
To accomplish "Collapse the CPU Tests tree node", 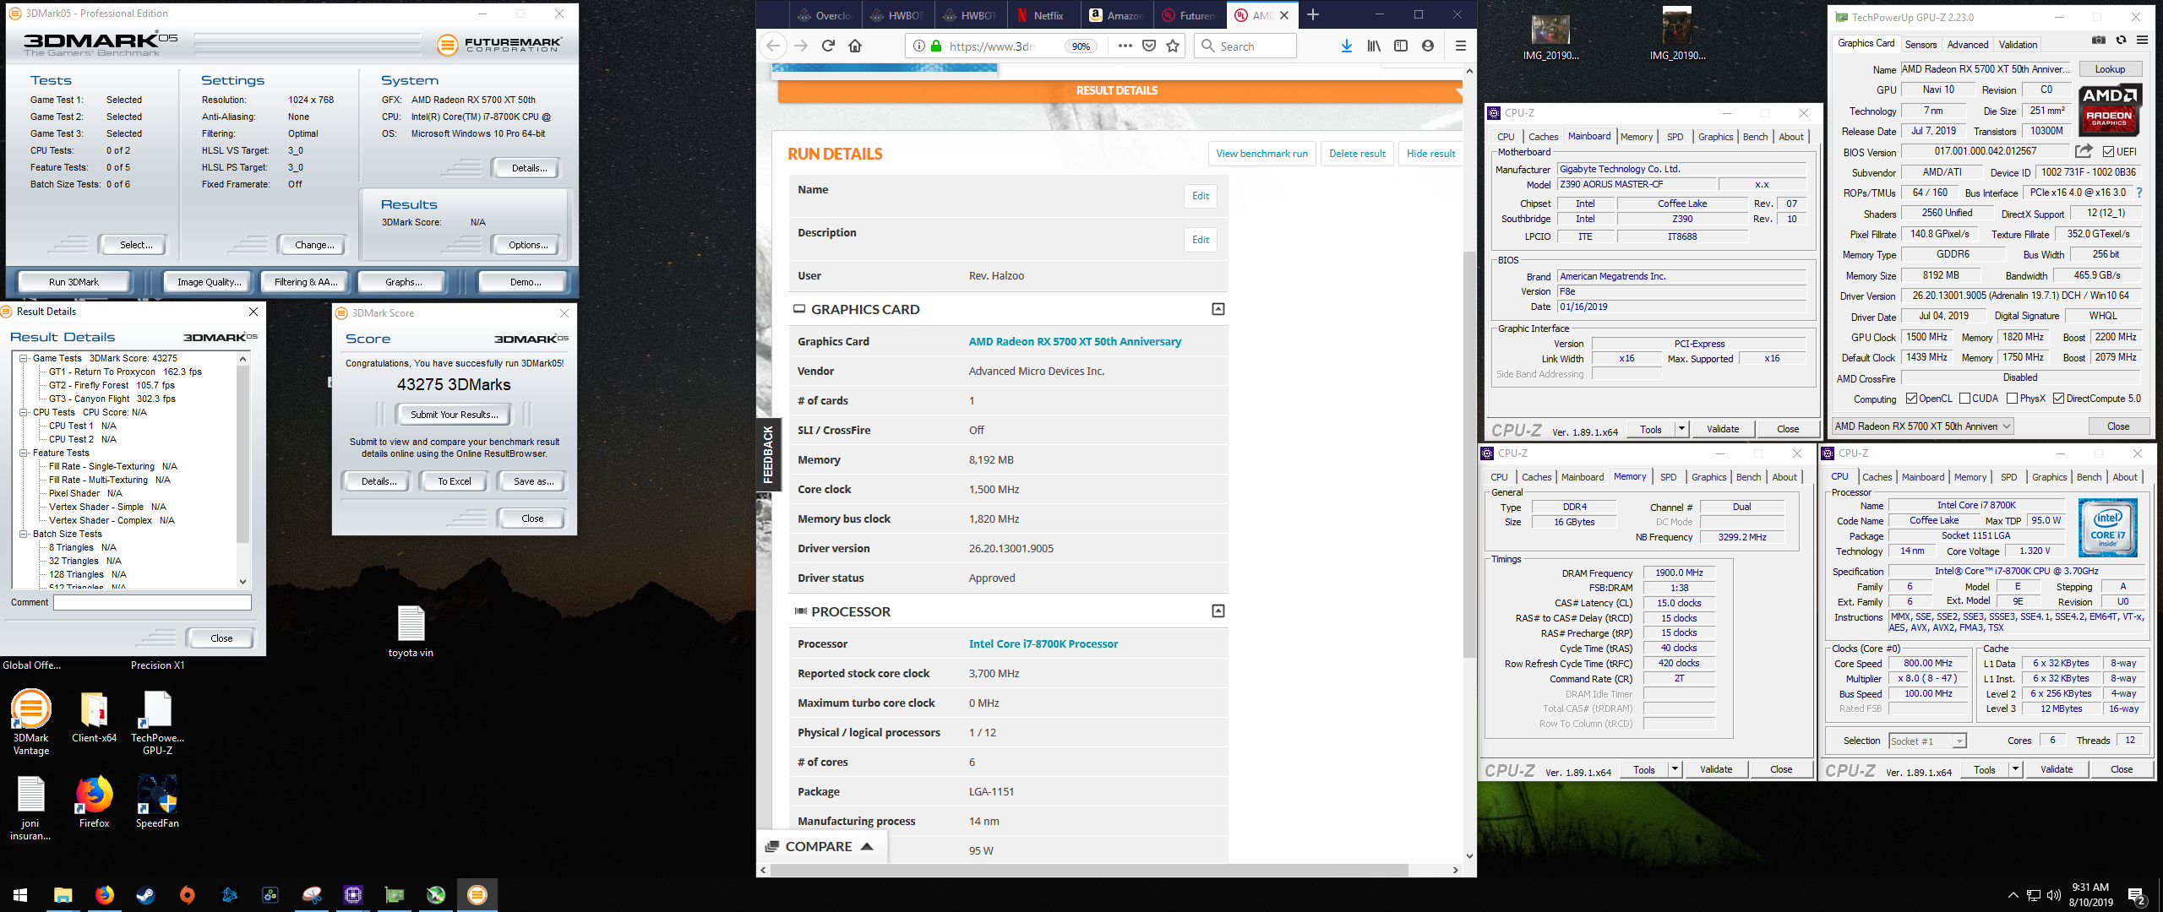I will tap(24, 412).
